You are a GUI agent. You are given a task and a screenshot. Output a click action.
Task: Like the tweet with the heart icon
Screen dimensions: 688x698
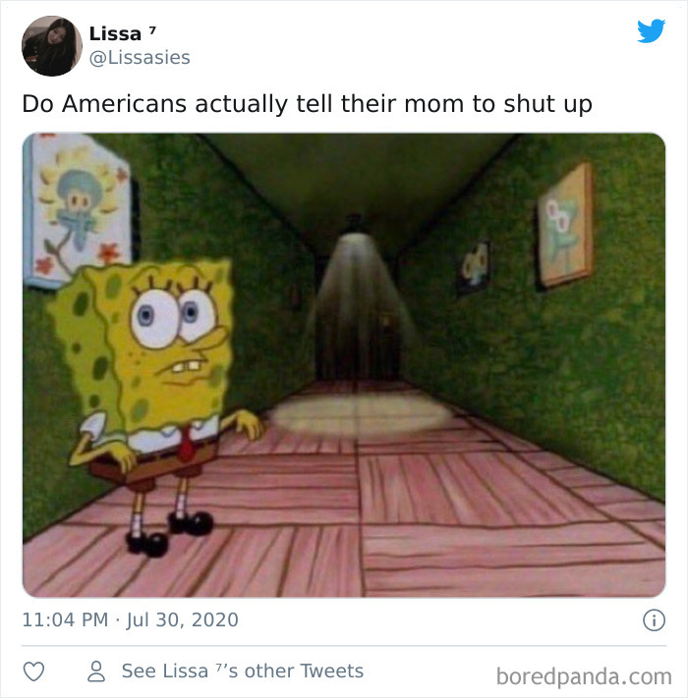click(33, 671)
